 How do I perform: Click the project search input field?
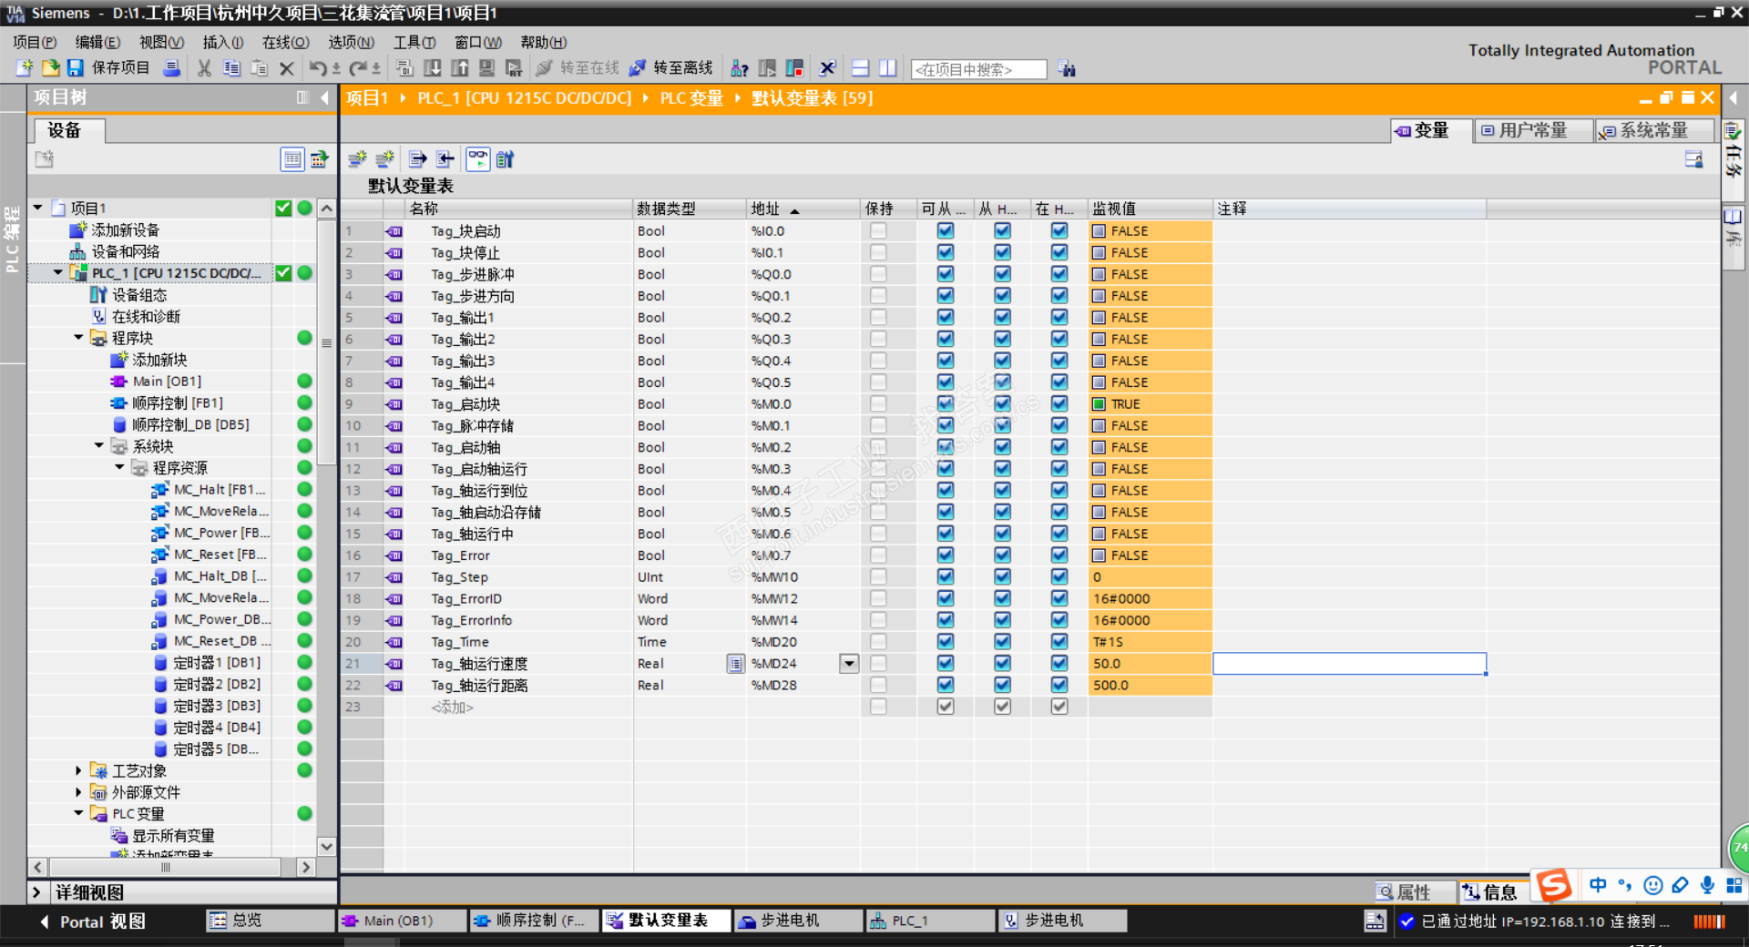[x=979, y=69]
